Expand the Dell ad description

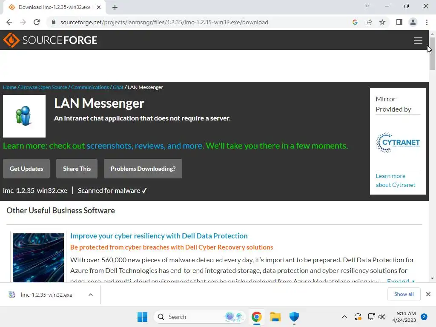(401, 280)
